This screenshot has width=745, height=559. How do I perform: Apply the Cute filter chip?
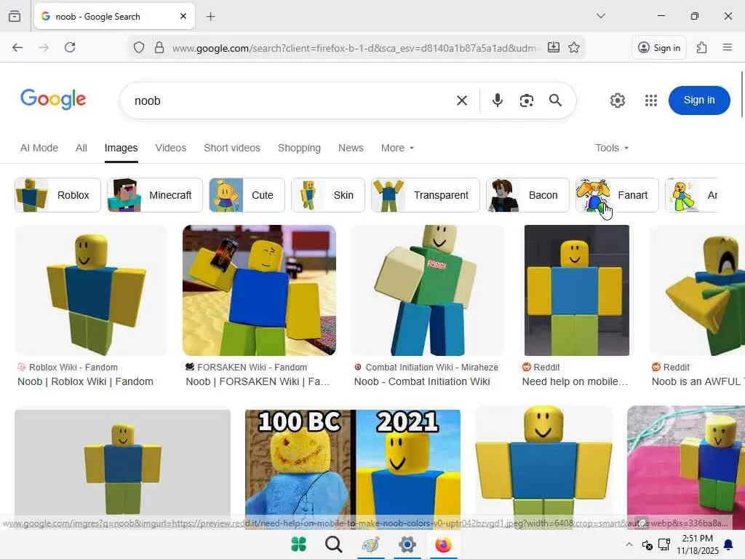coord(247,195)
